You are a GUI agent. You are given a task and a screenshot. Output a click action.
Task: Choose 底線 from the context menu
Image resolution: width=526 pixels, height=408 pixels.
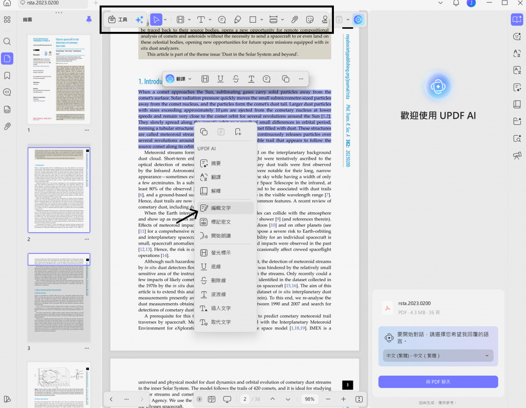(226, 267)
